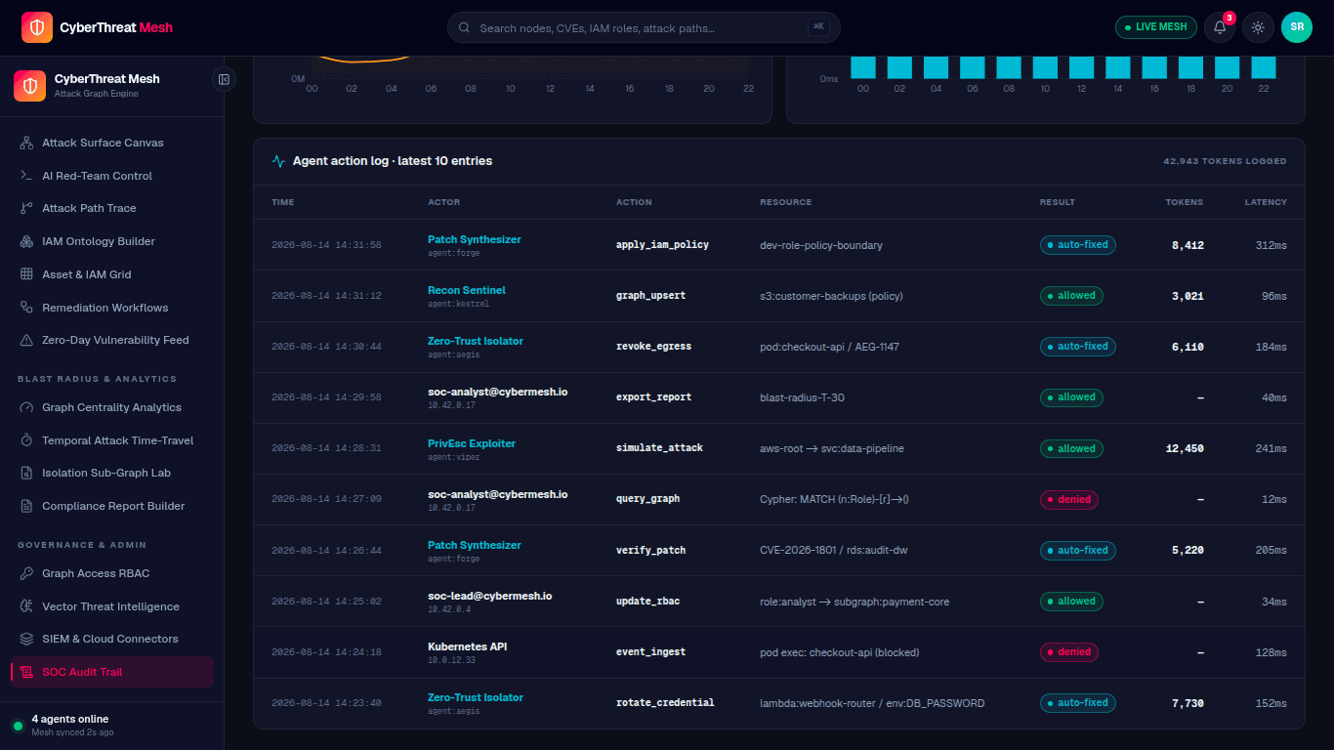Click the sidebar shield logo icon
The height and width of the screenshot is (750, 1334).
29,86
